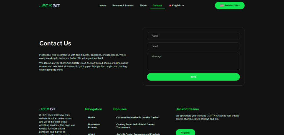284x135 pixels.
Task: Open Cashout Promotion in Jackbit Casino link
Action: [137, 118]
